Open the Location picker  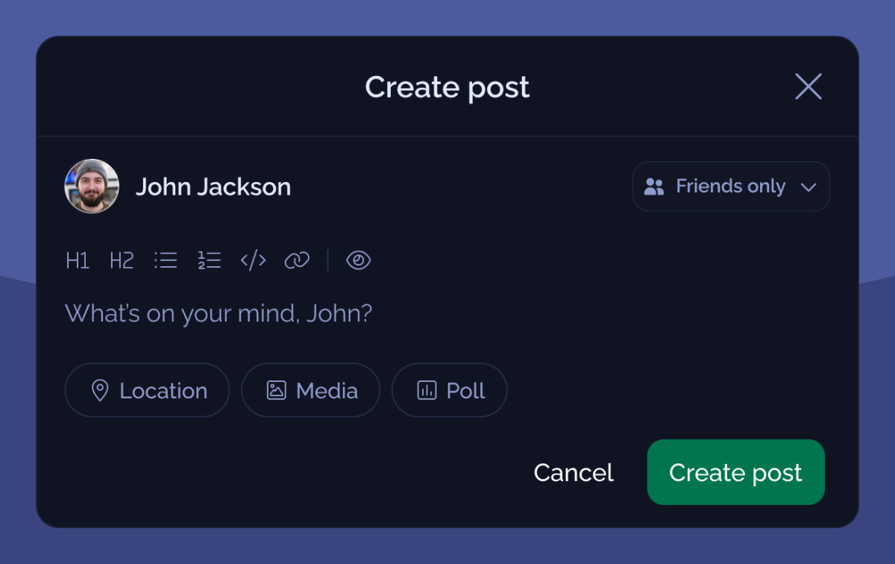coord(147,389)
